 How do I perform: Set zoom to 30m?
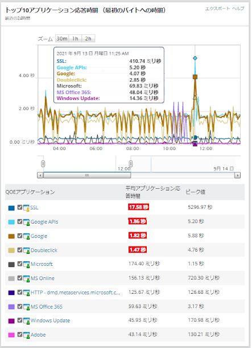point(62,39)
